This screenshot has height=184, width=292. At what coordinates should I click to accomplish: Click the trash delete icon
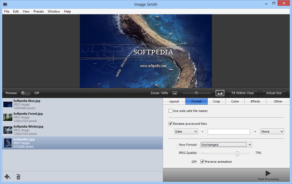[18, 177]
